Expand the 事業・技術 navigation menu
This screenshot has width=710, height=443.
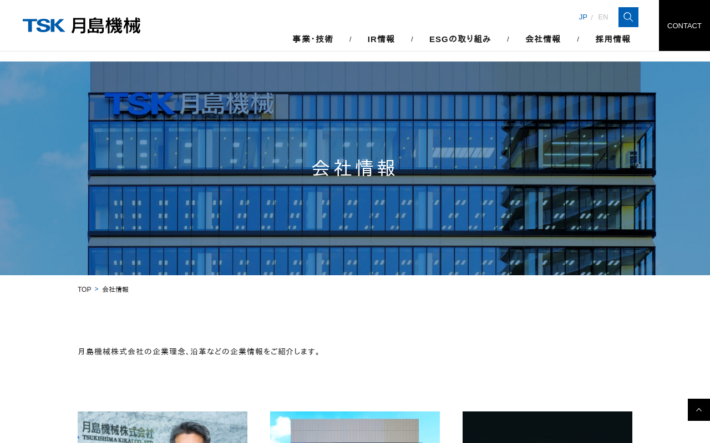coord(313,39)
